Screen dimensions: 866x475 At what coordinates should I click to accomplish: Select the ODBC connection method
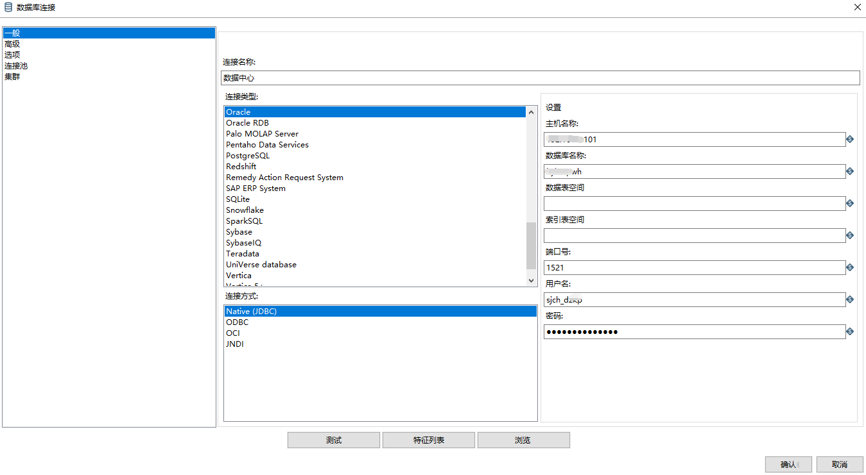click(236, 322)
